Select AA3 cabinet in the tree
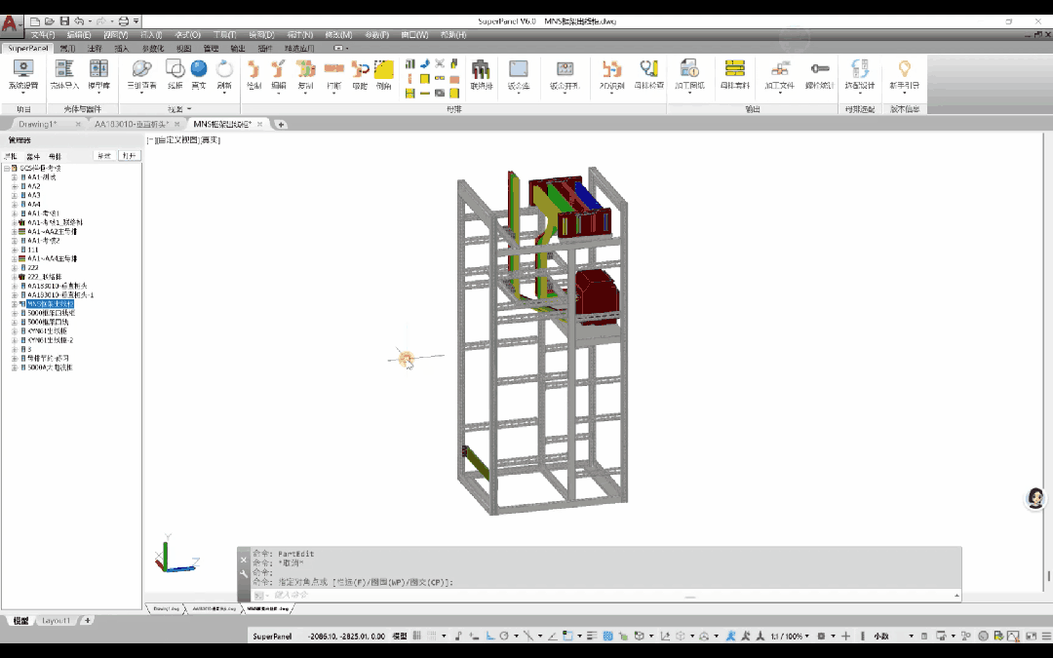Image resolution: width=1053 pixels, height=658 pixels. (x=34, y=195)
